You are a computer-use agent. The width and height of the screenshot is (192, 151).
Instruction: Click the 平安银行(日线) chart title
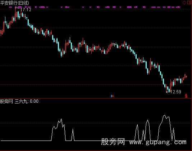coord(15,3)
